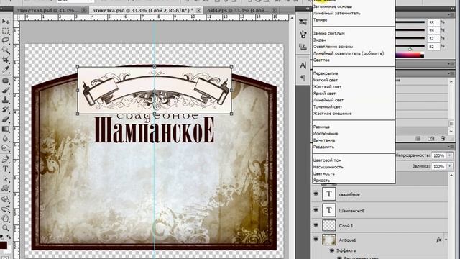Click the свадебное layer thumbnail
The image size is (460, 259).
pyautogui.click(x=329, y=194)
